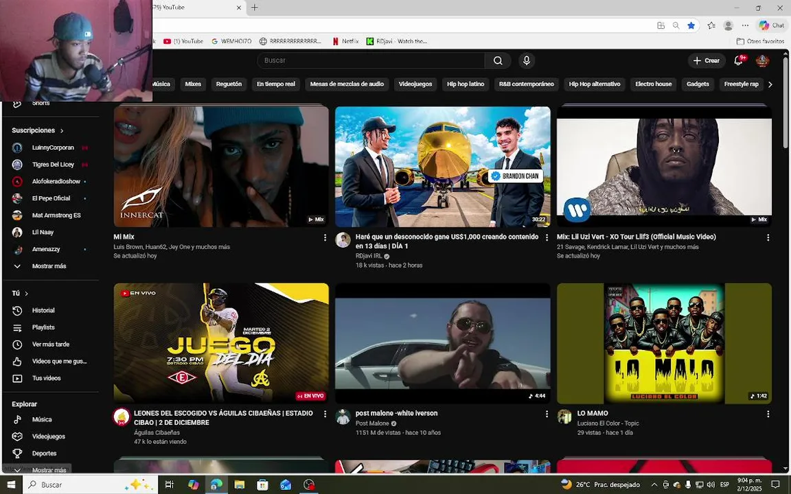The width and height of the screenshot is (791, 494).
Task: Open the Copilot Chat button
Action: [x=772, y=25]
